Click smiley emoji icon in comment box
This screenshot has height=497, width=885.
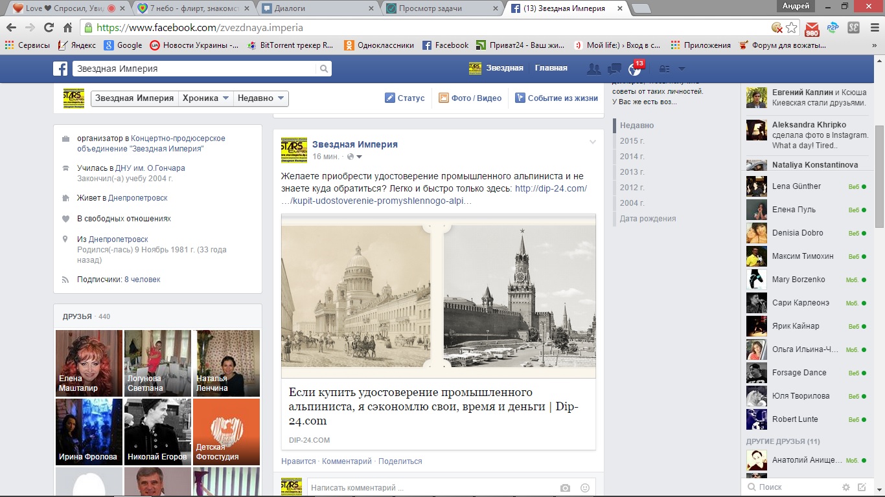[585, 488]
